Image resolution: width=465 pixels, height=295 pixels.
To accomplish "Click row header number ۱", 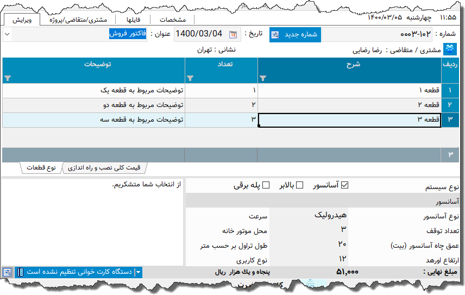I will 450,90.
